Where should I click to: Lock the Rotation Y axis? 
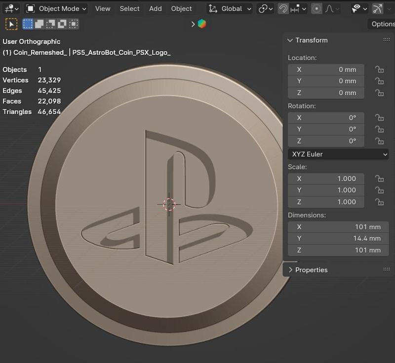pos(379,129)
